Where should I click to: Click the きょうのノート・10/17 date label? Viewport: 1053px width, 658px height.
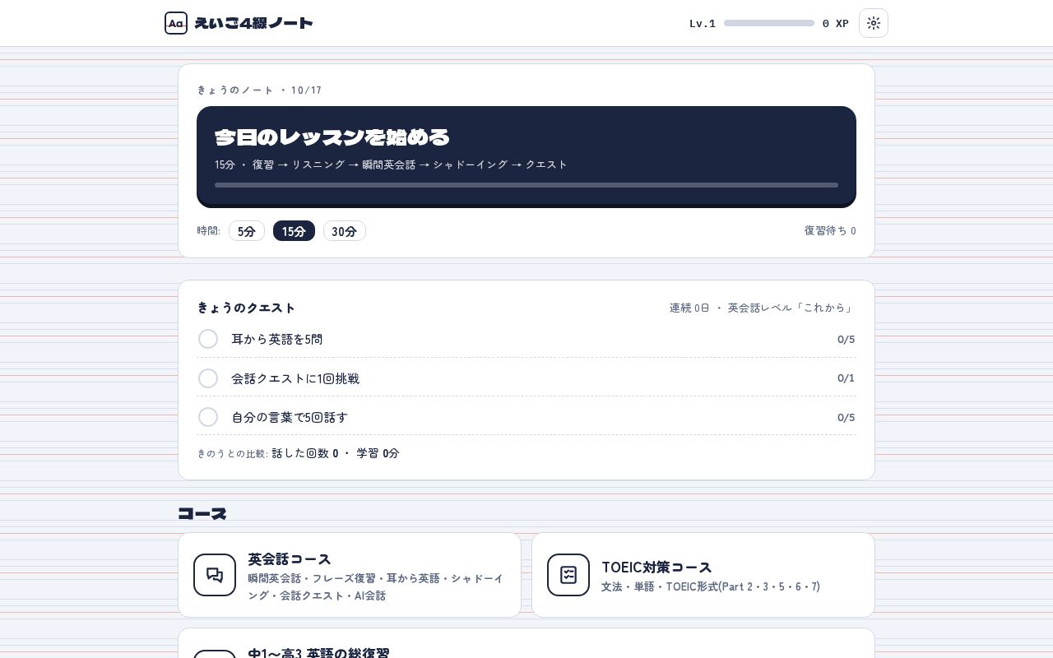tap(259, 90)
